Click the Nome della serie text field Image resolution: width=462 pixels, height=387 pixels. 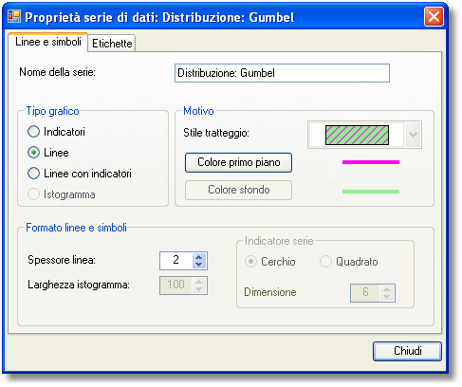pos(282,73)
